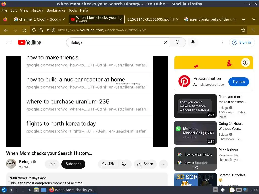
Task: Open Mix - Beluga title link
Action: 228,149
